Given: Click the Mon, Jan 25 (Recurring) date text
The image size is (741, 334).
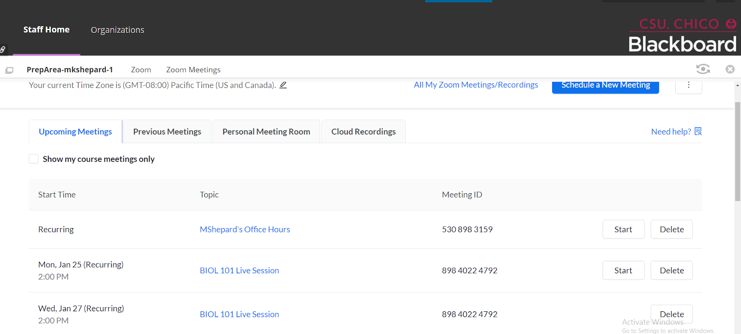Looking at the screenshot, I should (81, 265).
